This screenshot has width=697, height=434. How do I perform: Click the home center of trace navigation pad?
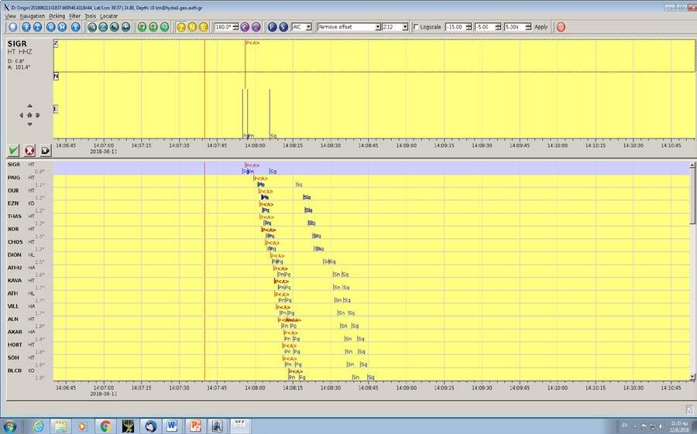29,115
